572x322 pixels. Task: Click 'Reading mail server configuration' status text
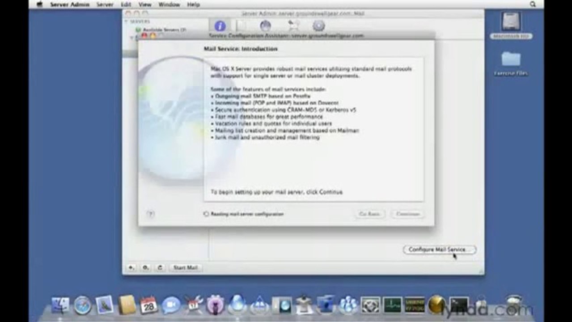pyautogui.click(x=247, y=214)
